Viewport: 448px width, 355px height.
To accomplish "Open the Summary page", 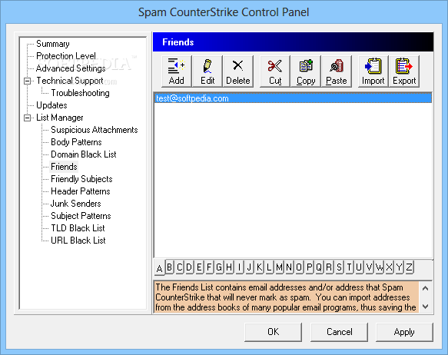I will pos(53,44).
